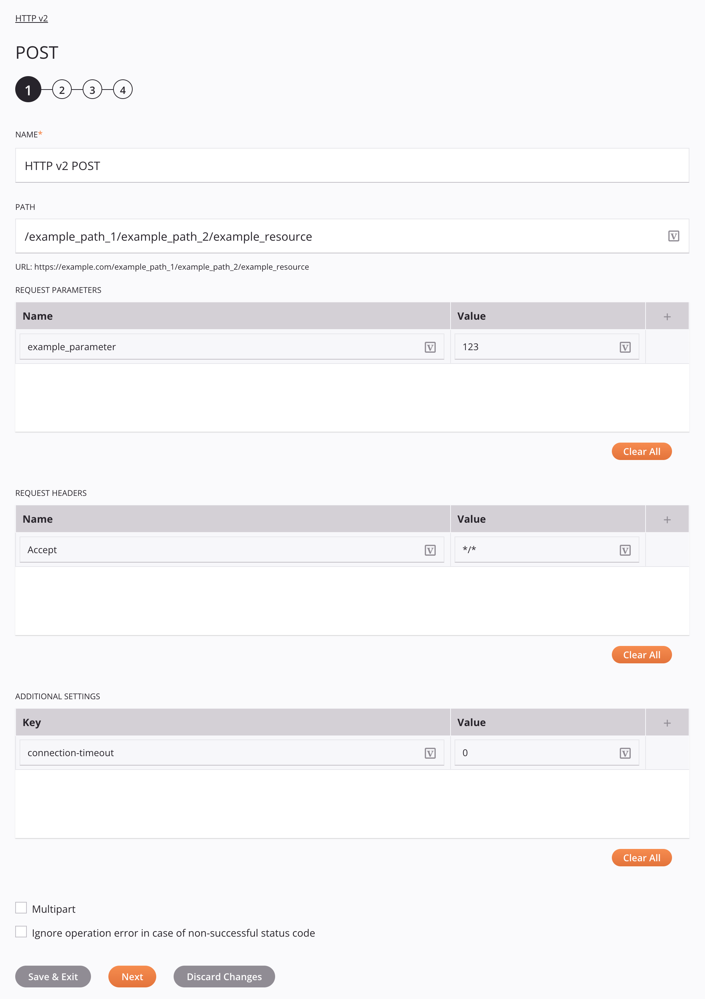Click the Next button to proceed
Image resolution: width=705 pixels, height=999 pixels.
coord(133,976)
